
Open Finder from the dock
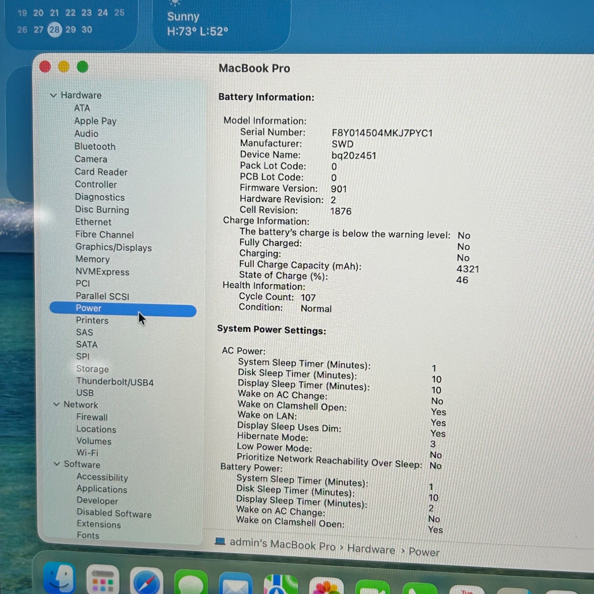59,578
